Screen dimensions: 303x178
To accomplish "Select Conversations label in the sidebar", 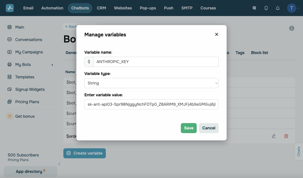I will [29, 40].
